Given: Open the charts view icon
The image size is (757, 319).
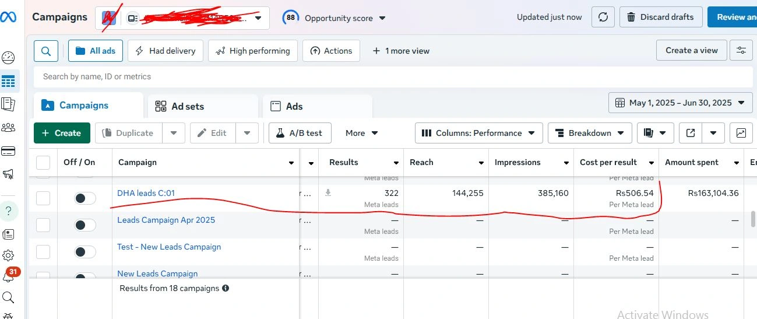Looking at the screenshot, I should pos(741,133).
